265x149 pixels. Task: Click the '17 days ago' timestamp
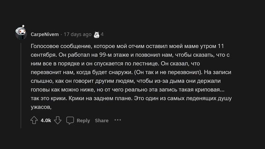pyautogui.click(x=77, y=34)
